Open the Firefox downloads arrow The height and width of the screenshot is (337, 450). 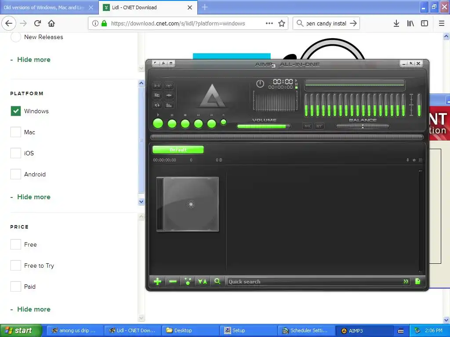tap(396, 24)
